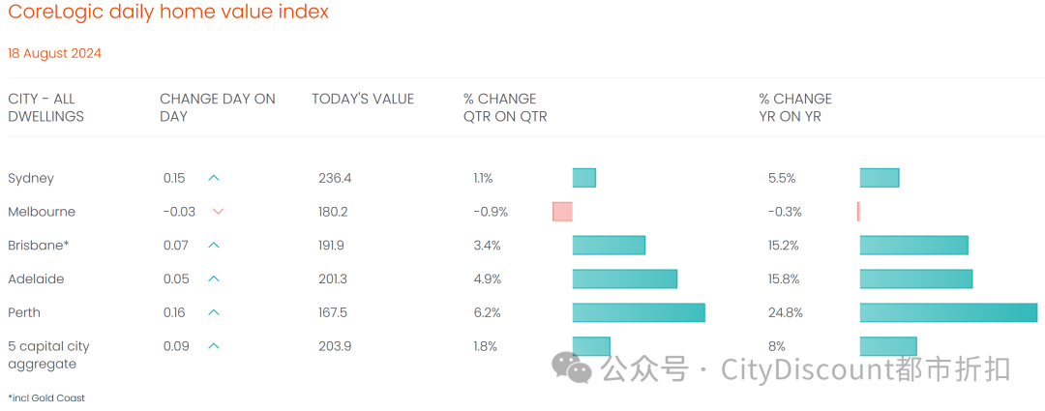Click the WeChat logo in the watermark
1045x411 pixels.
572,367
